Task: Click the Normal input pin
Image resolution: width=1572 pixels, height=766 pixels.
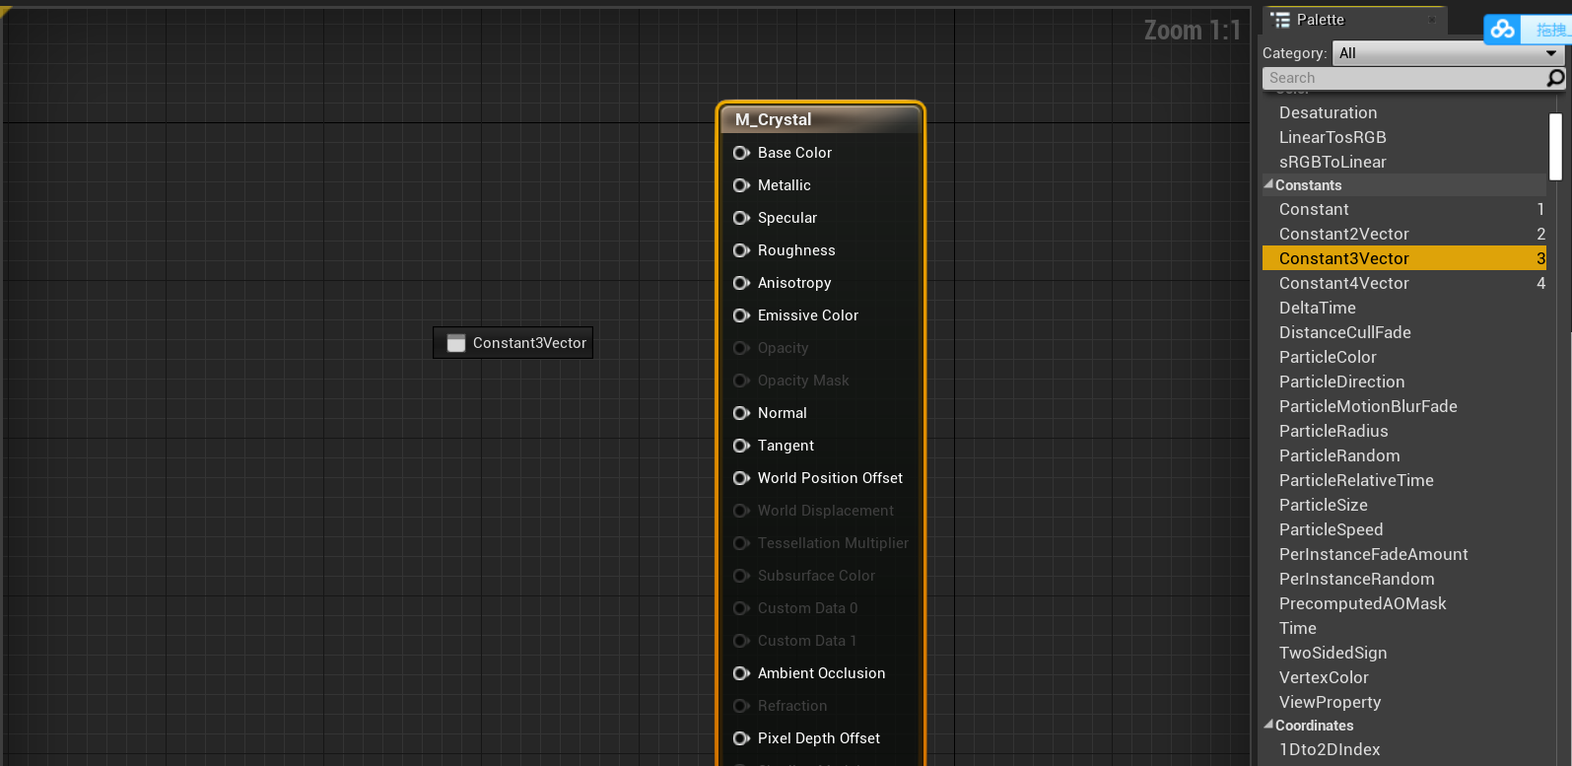Action: (741, 413)
